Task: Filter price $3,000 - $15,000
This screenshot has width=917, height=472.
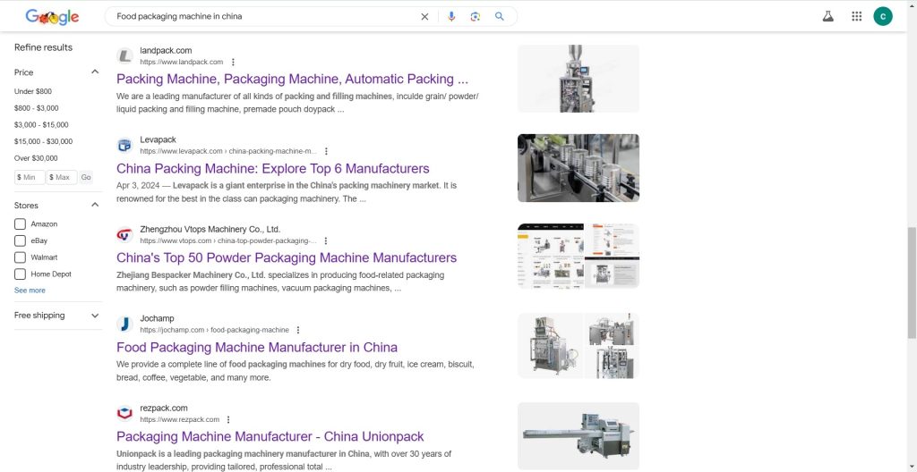Action: [41, 124]
